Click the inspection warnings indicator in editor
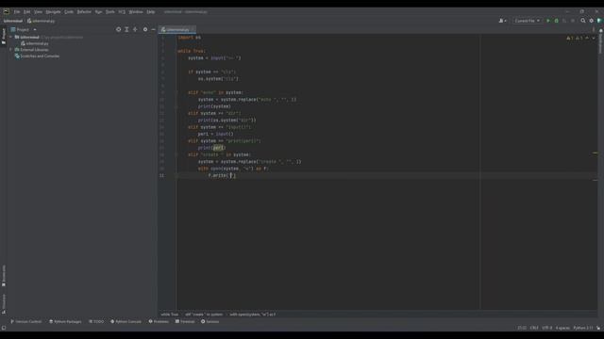Viewport: 604px width, 339px height. pyautogui.click(x=575, y=38)
